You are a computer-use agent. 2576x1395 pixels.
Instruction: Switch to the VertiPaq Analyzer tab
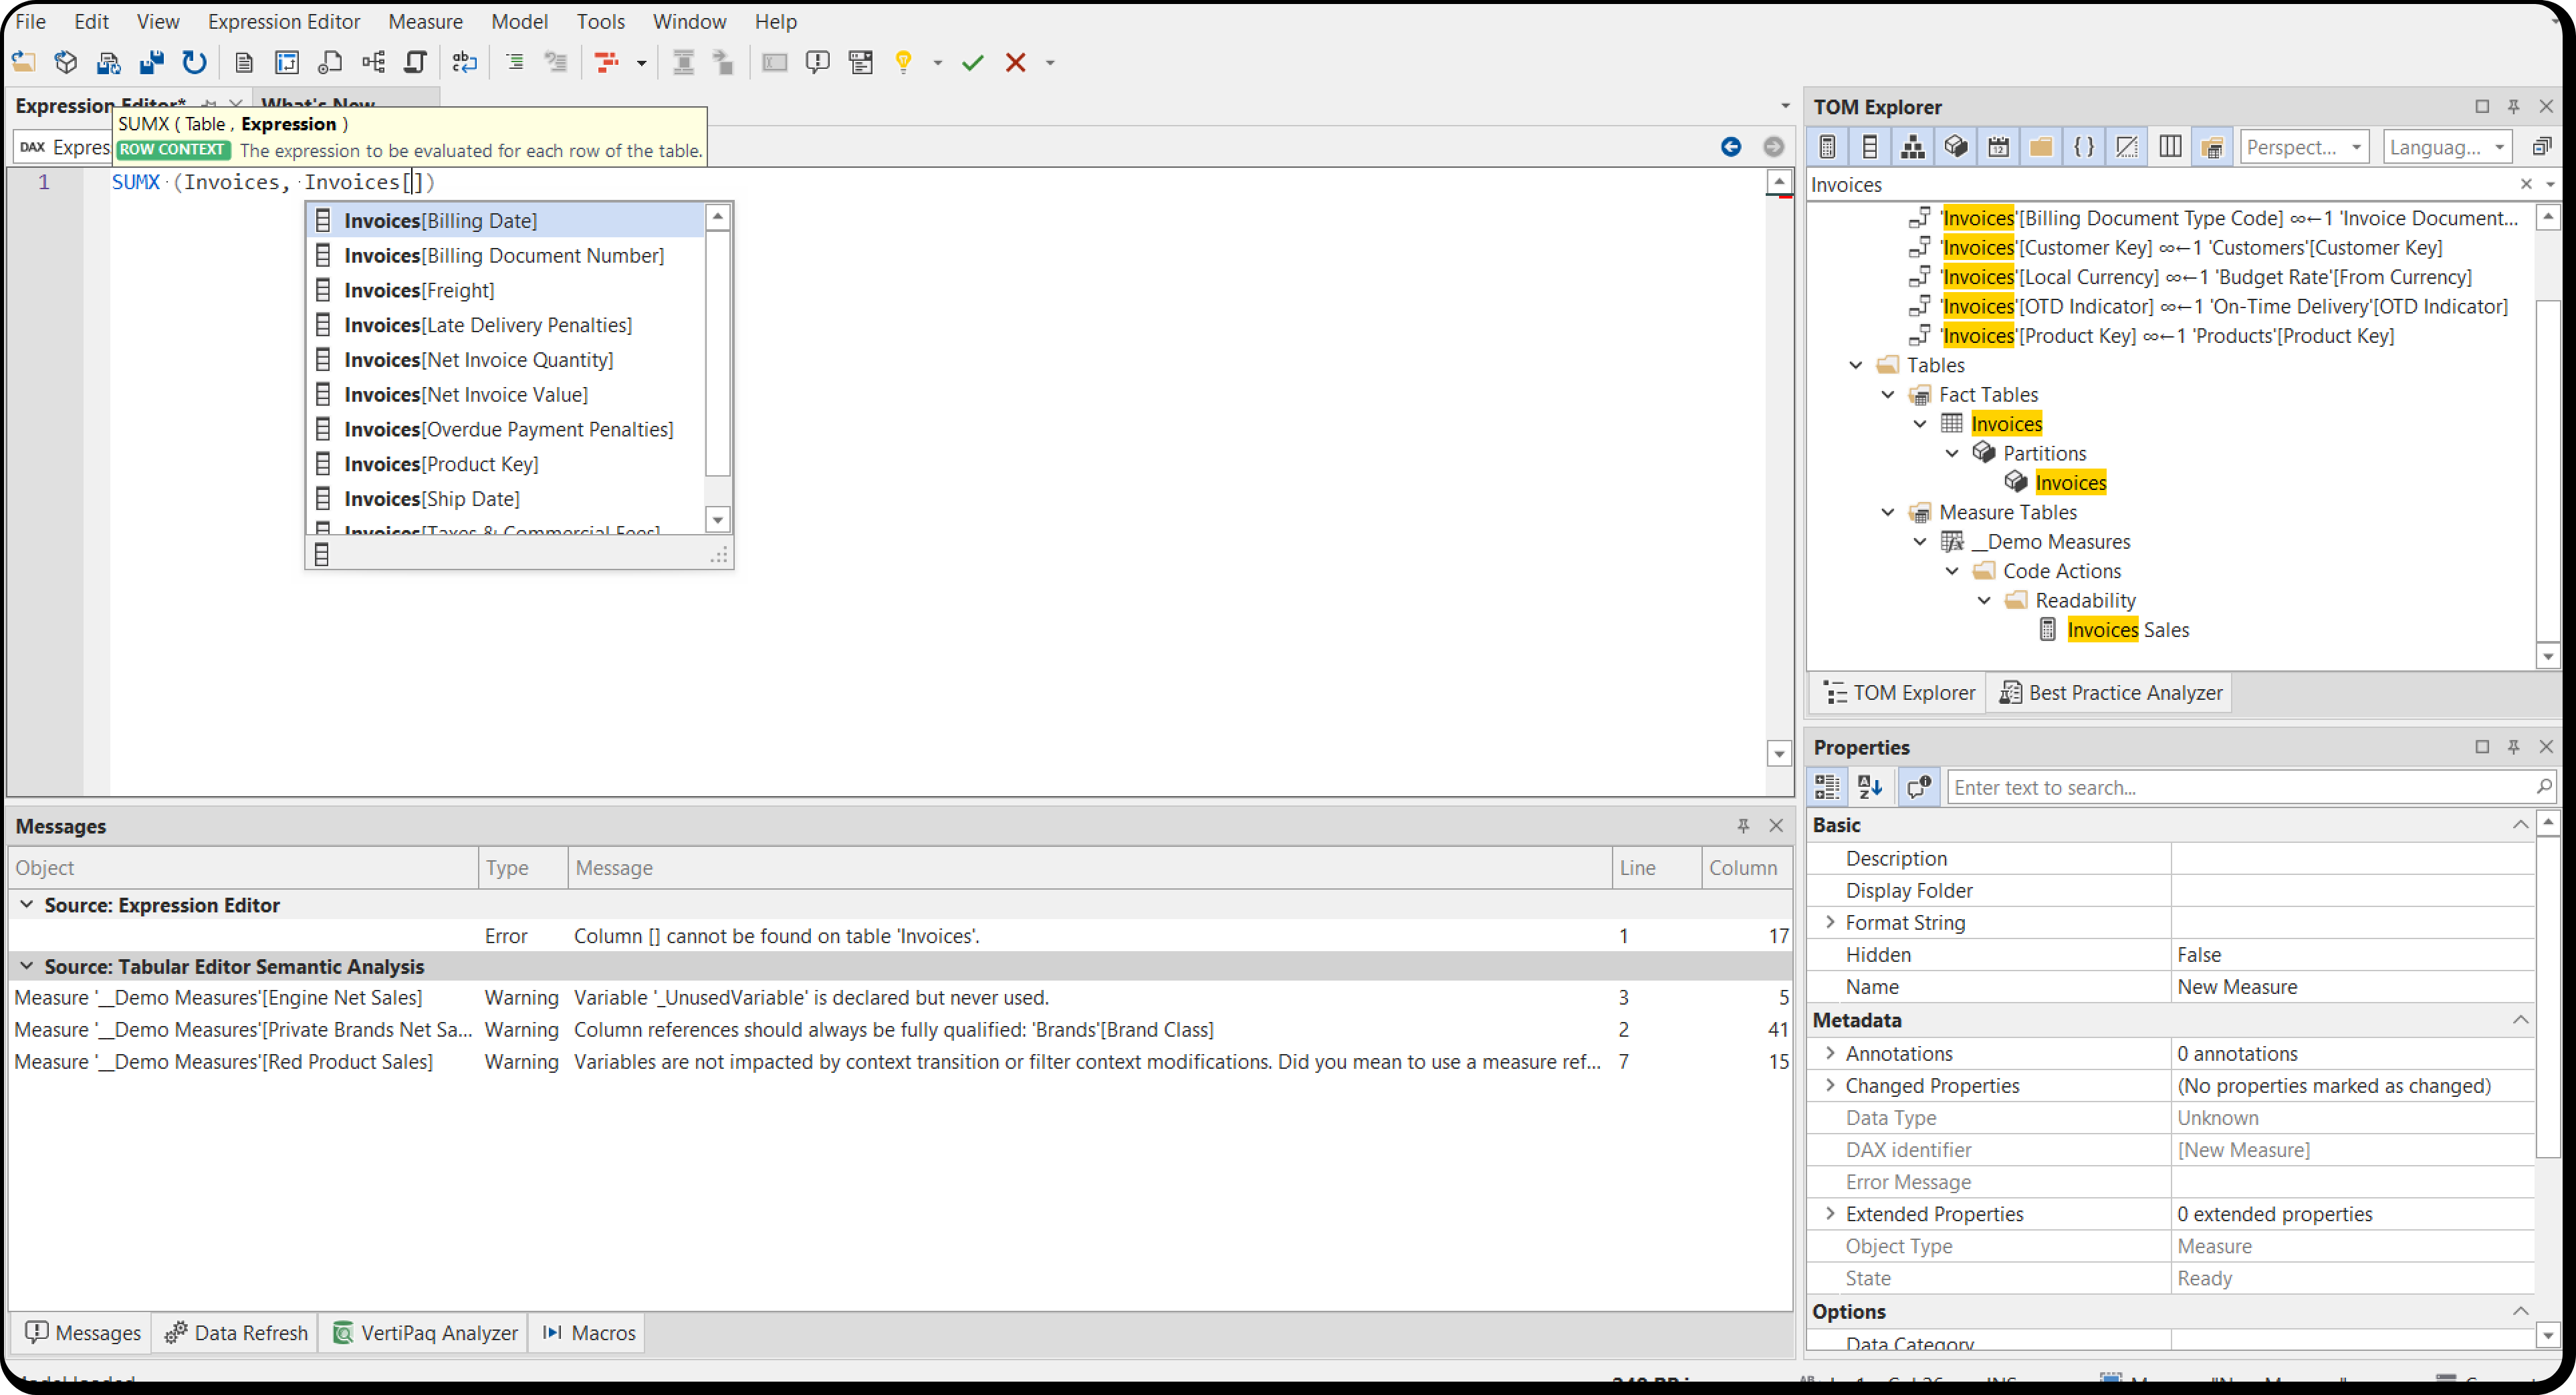click(x=425, y=1333)
